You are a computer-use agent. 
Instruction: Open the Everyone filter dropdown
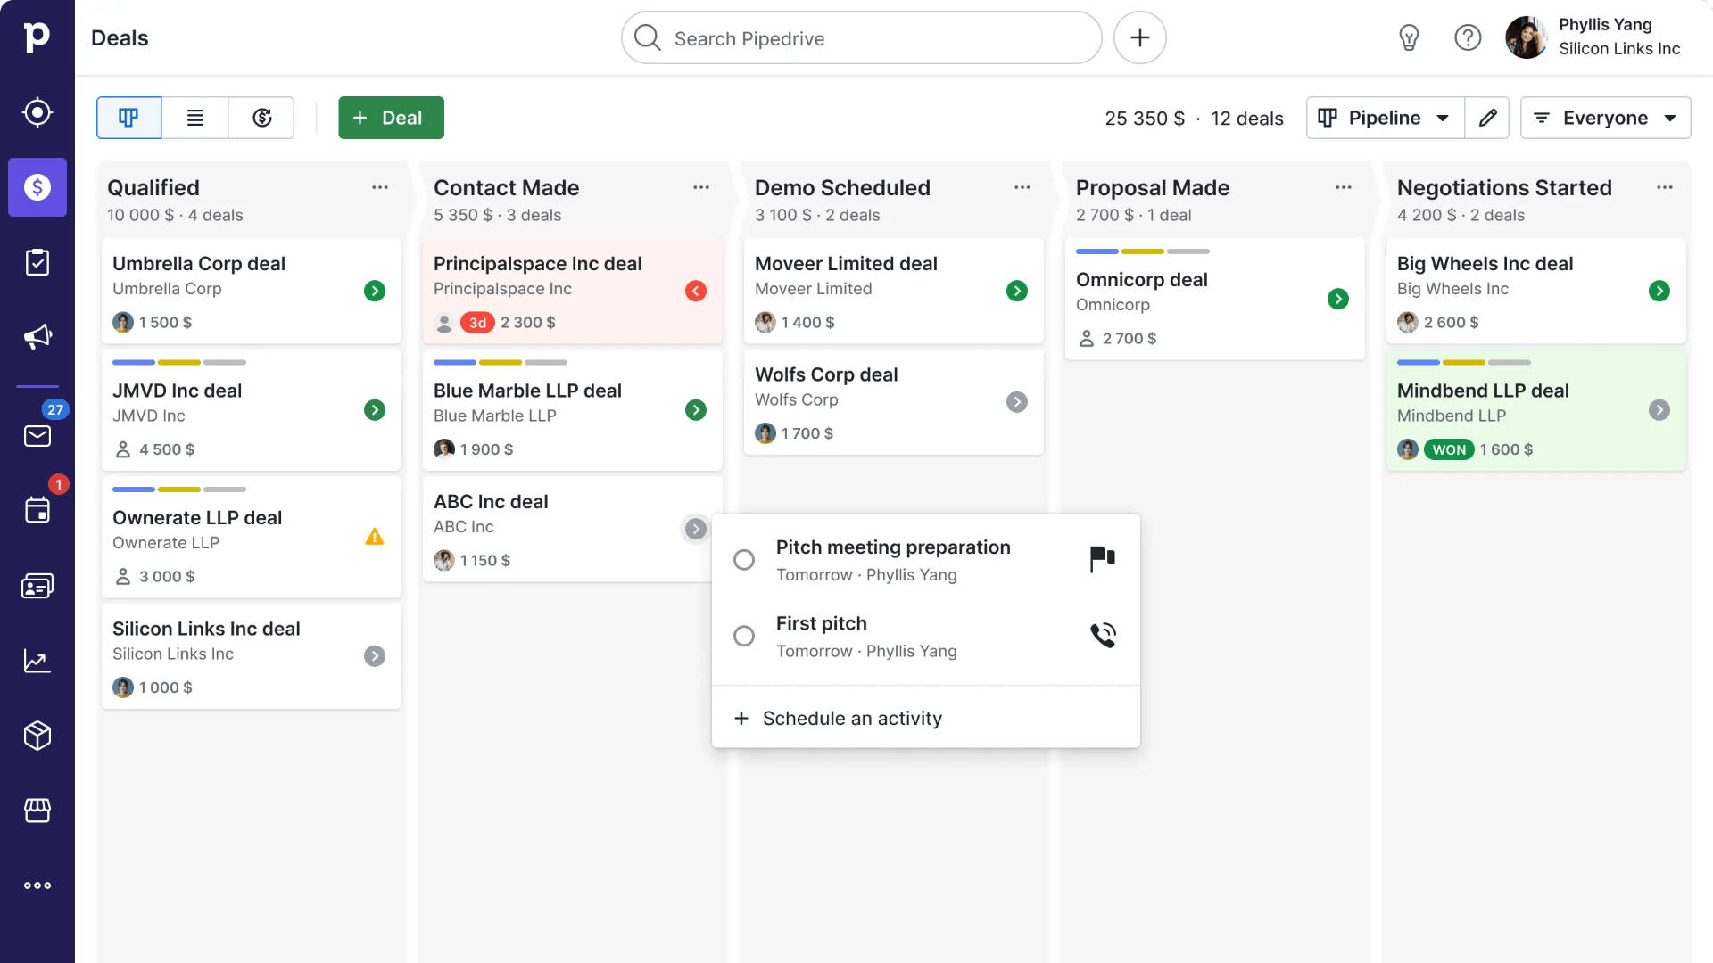tap(1606, 118)
